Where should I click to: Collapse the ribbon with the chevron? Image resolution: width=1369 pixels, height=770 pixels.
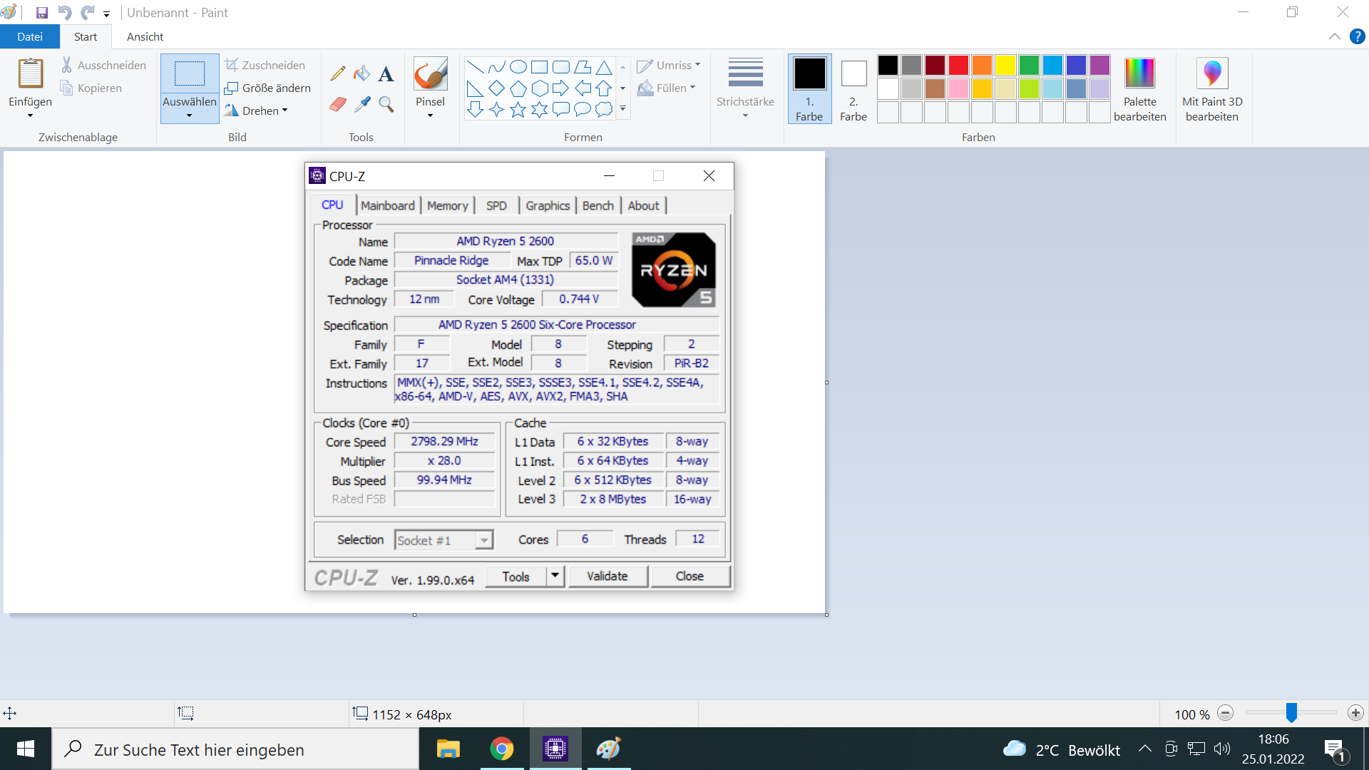coord(1334,36)
